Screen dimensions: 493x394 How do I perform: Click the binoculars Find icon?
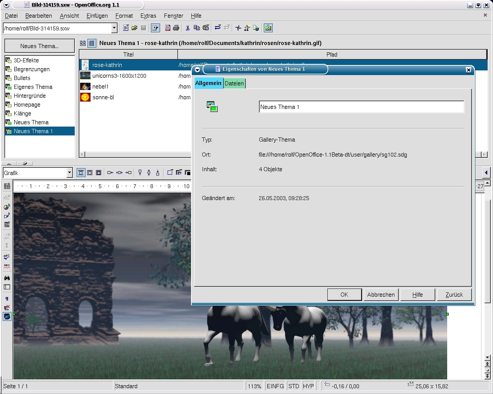(7, 278)
